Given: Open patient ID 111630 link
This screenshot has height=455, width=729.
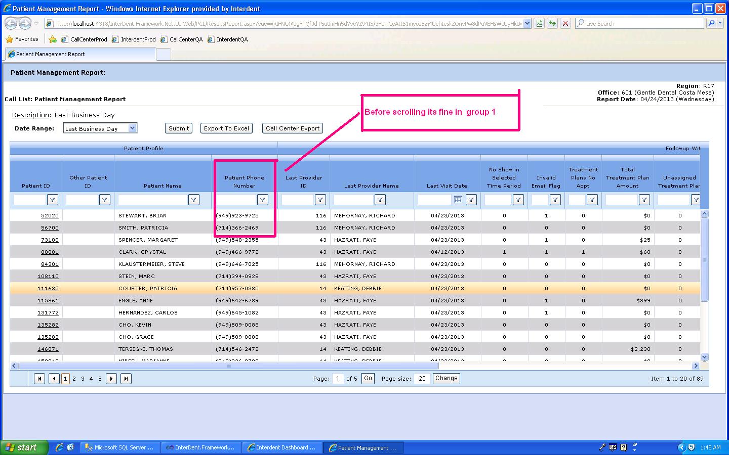Looking at the screenshot, I should [48, 288].
